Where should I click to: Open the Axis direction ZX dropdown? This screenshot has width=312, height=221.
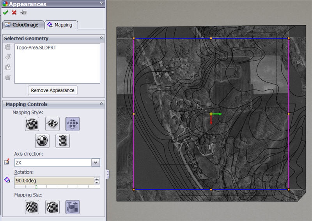[x=95, y=163]
